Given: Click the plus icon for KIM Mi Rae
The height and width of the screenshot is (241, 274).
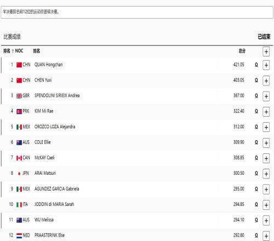Looking at the screenshot, I should 266,112.
